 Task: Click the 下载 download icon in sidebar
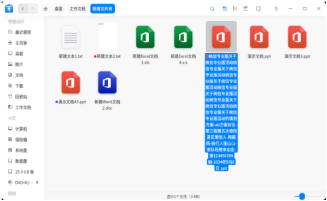10,86
